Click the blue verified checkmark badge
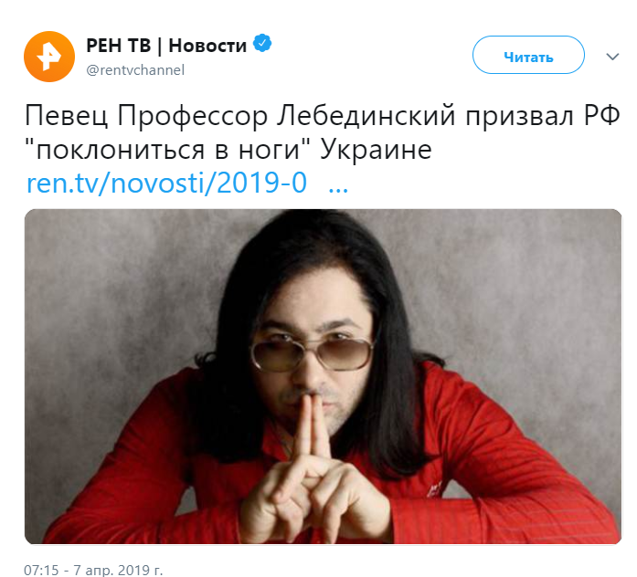 point(262,43)
